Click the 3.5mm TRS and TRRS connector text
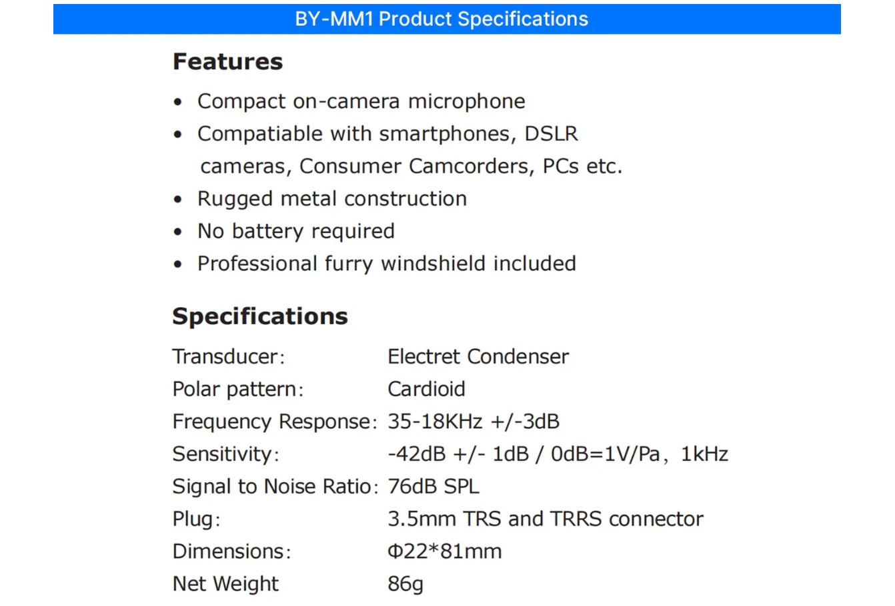 pyautogui.click(x=546, y=519)
